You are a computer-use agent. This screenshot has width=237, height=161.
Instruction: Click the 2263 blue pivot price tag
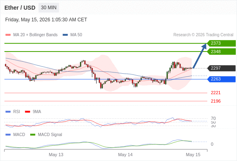coord(221,79)
